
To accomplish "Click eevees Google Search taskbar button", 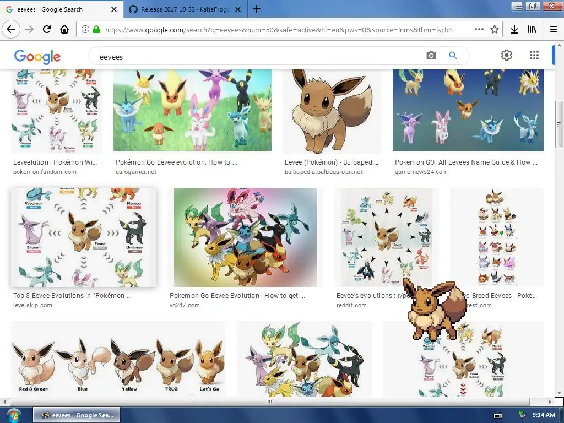I will tap(77, 415).
